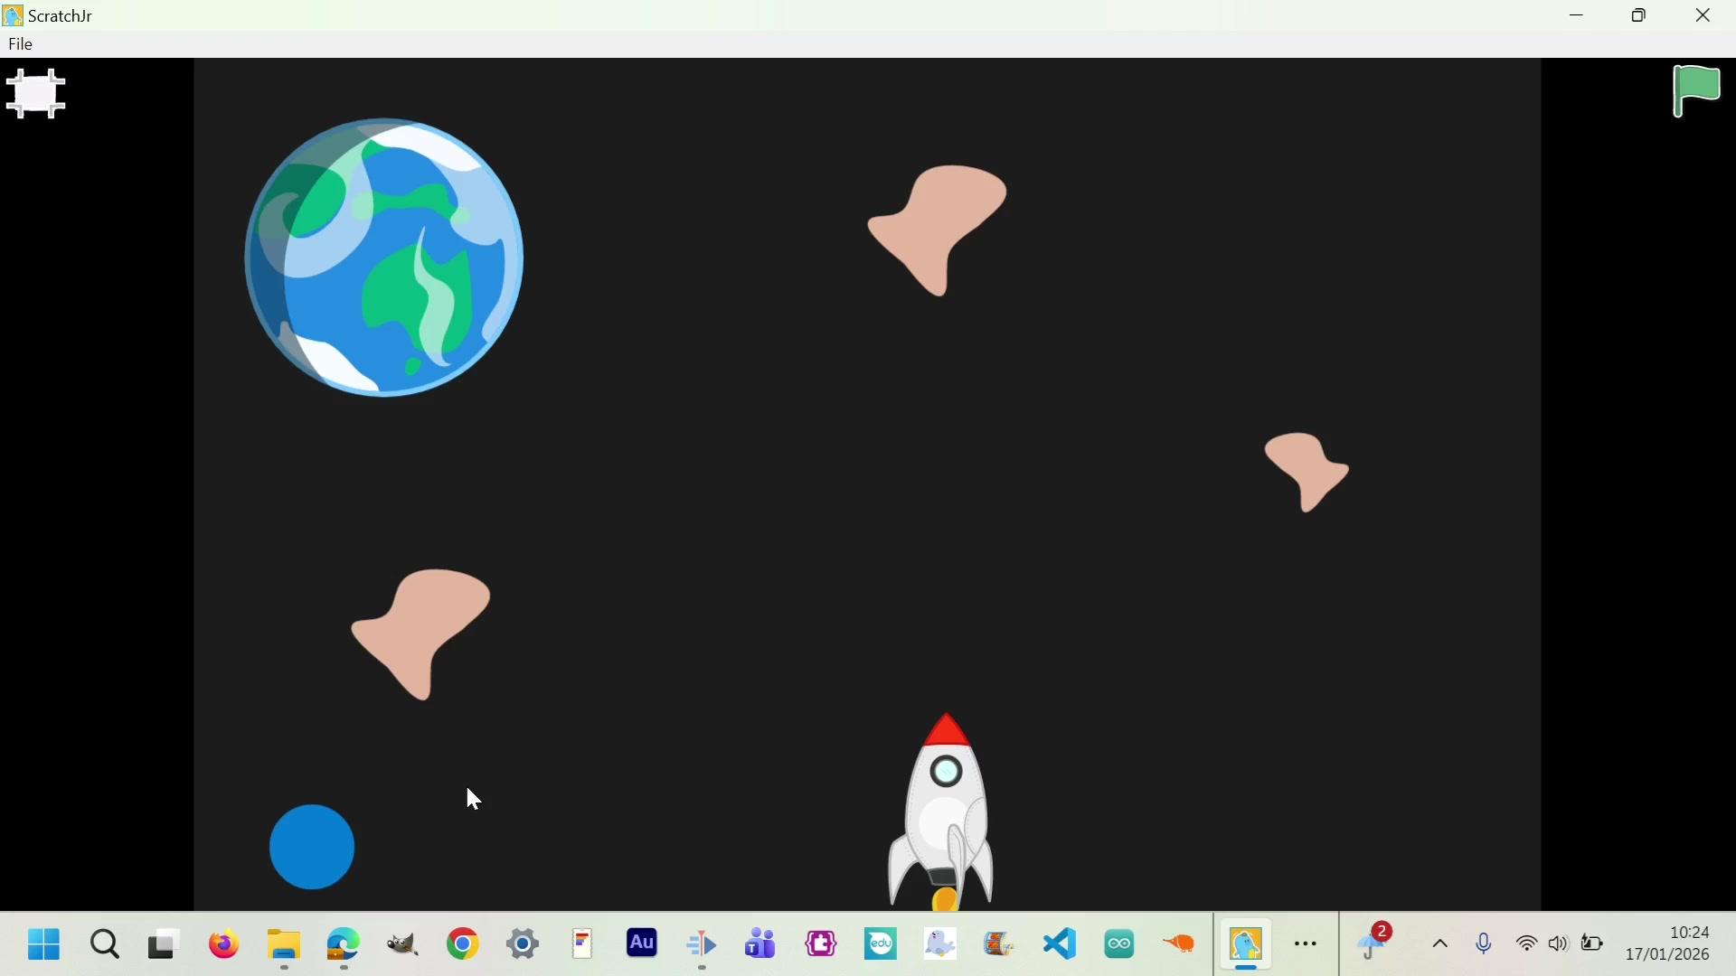The width and height of the screenshot is (1736, 976).
Task: Open the File menu
Action: pos(21,44)
